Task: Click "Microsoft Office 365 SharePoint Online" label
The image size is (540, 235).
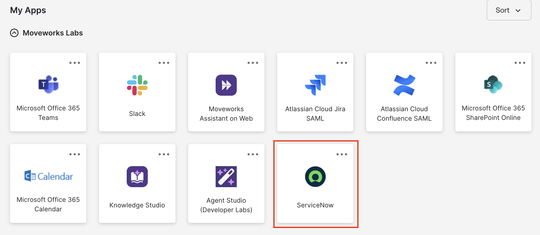Action: point(493,113)
